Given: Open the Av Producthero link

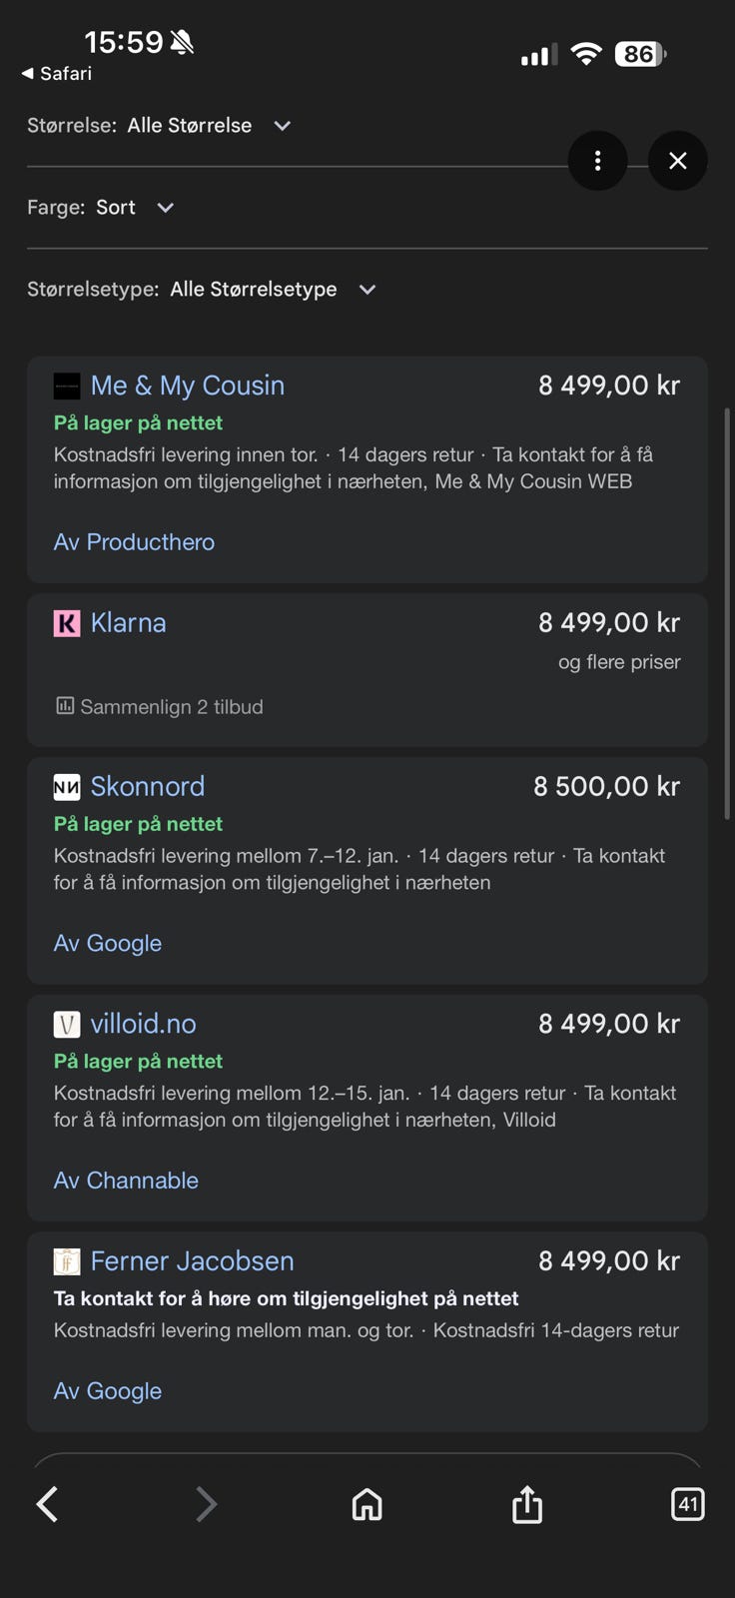Looking at the screenshot, I should click(134, 542).
